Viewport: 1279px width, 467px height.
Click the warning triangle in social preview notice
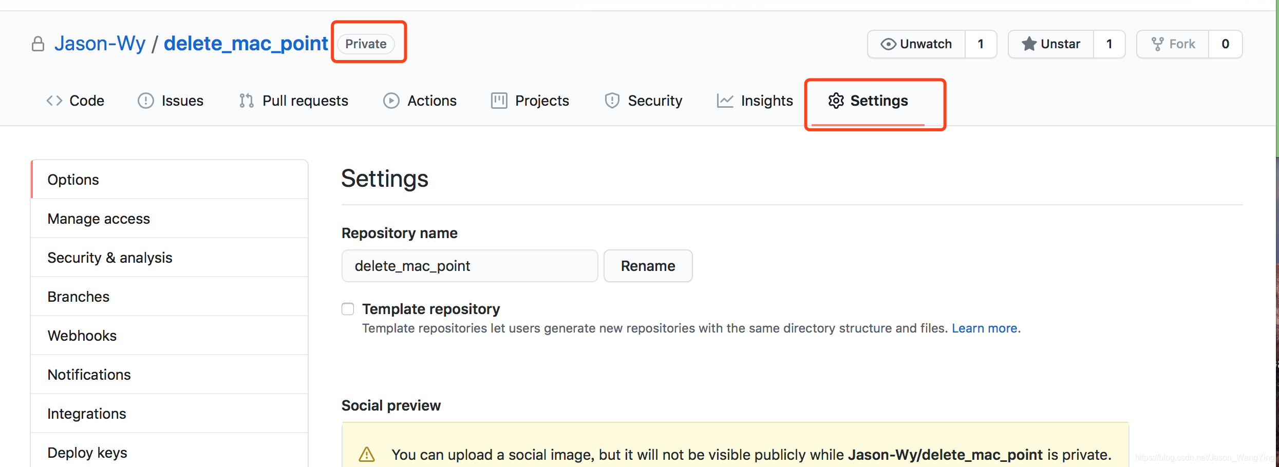click(x=367, y=455)
